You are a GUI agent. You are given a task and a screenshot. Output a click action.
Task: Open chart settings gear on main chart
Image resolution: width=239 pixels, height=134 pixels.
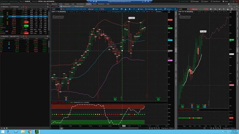pyautogui.click(x=130, y=9)
